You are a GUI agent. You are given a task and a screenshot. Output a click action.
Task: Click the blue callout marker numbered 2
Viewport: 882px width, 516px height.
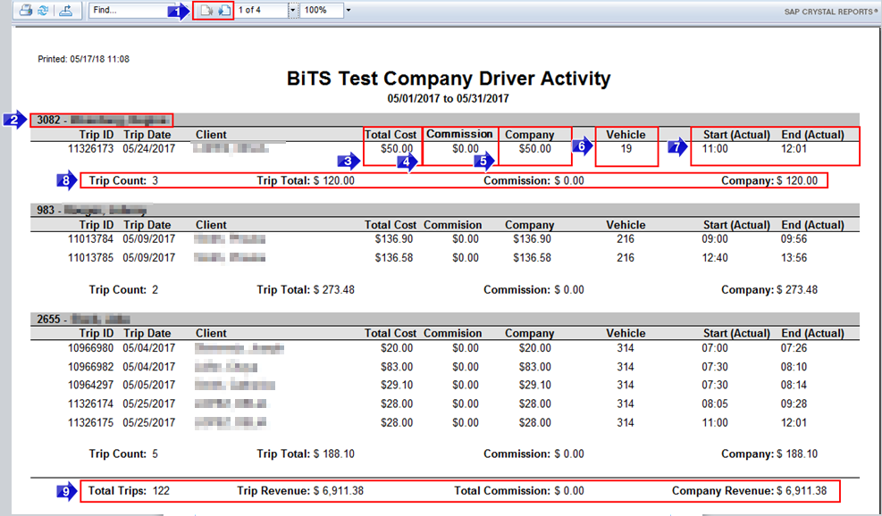[x=15, y=120]
